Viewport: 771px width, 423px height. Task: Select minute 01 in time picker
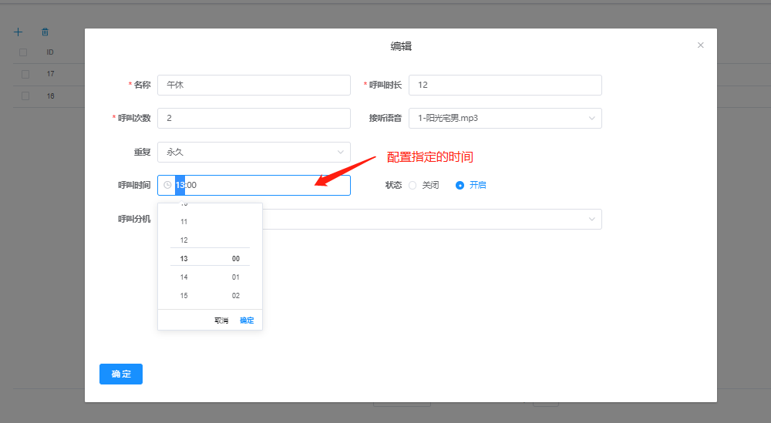[x=236, y=277]
